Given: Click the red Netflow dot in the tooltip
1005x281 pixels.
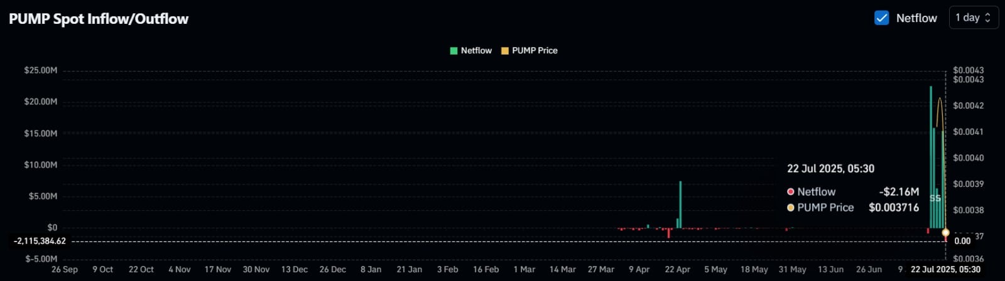Looking at the screenshot, I should pos(791,192).
